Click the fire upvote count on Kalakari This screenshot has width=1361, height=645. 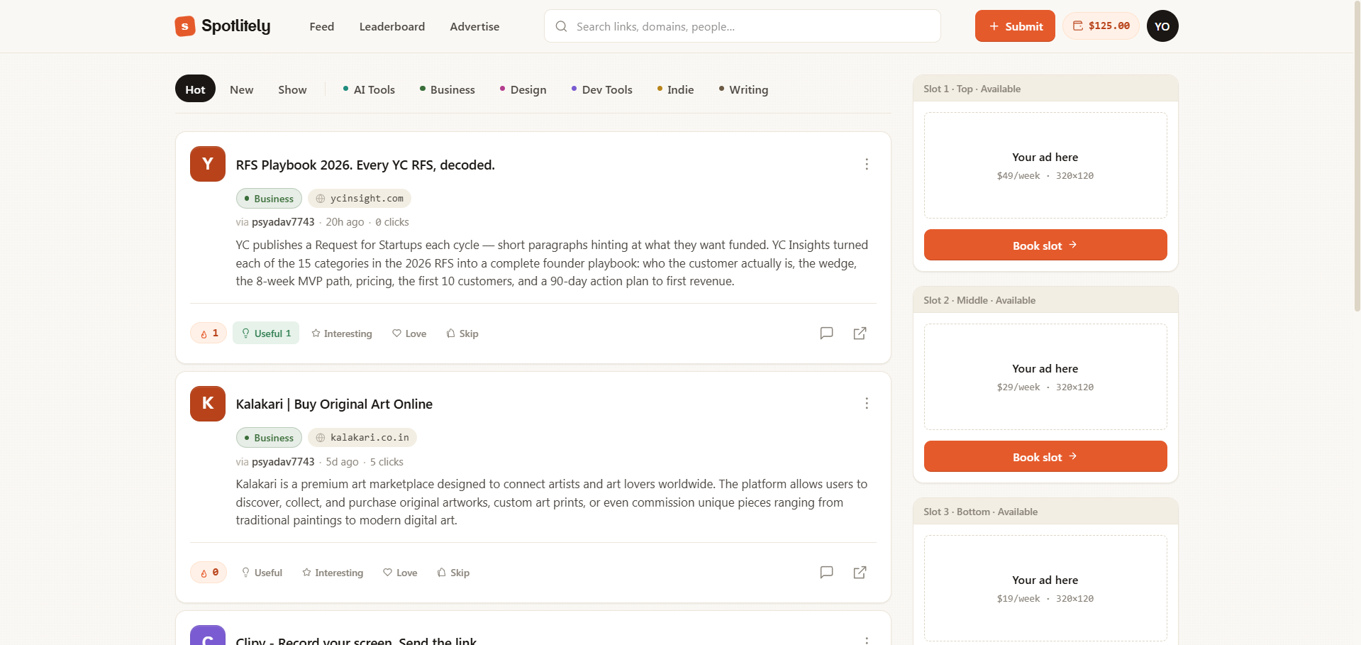point(209,573)
